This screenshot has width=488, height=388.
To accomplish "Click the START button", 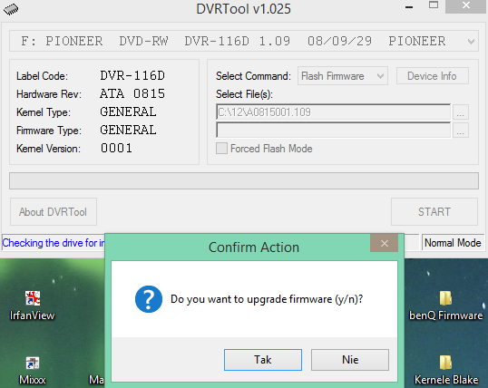I will coord(434,212).
